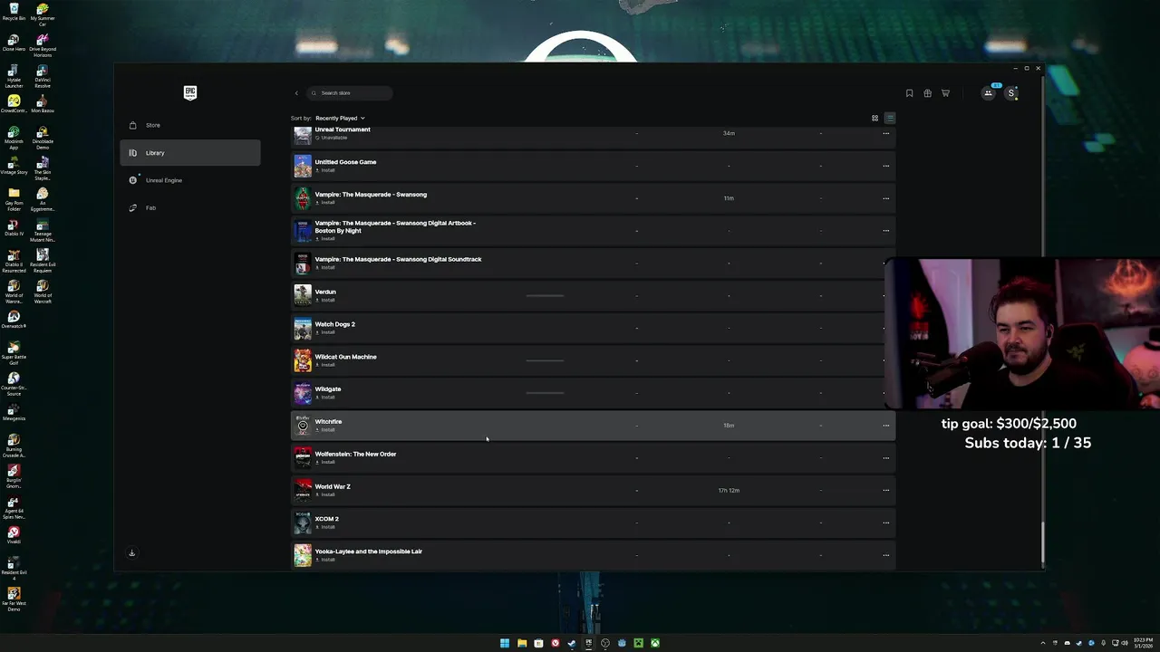Viewport: 1160px width, 652px height.
Task: Show hidden system tray icons
Action: point(1043,643)
